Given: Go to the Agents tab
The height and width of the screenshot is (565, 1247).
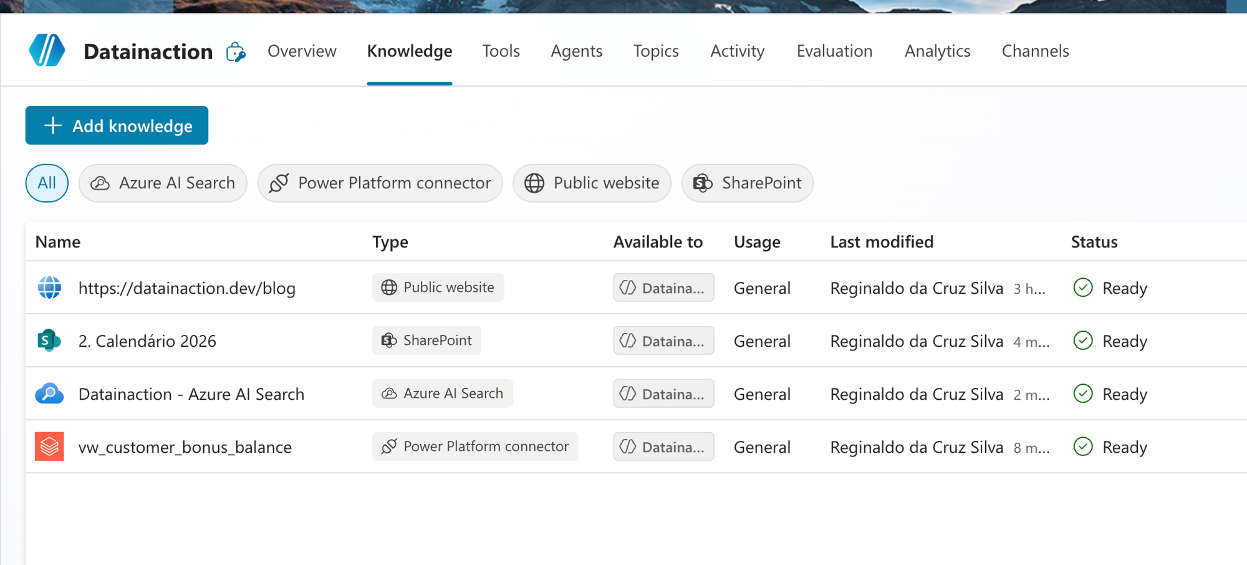Looking at the screenshot, I should pyautogui.click(x=577, y=51).
